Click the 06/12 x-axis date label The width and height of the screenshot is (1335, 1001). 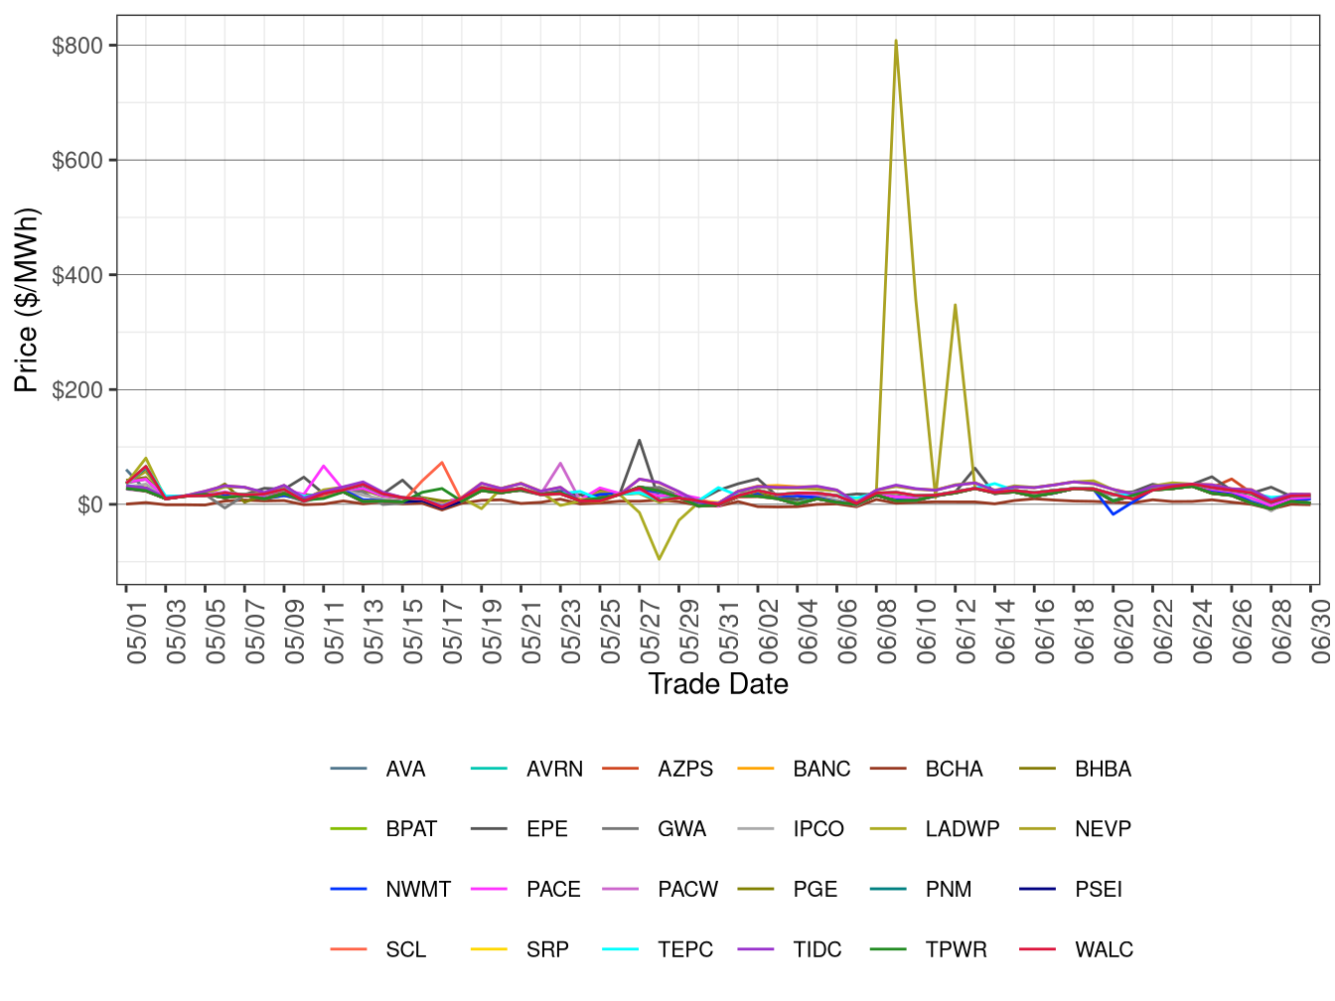coord(965,631)
